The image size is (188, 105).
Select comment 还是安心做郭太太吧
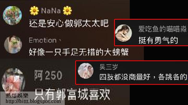69,23
